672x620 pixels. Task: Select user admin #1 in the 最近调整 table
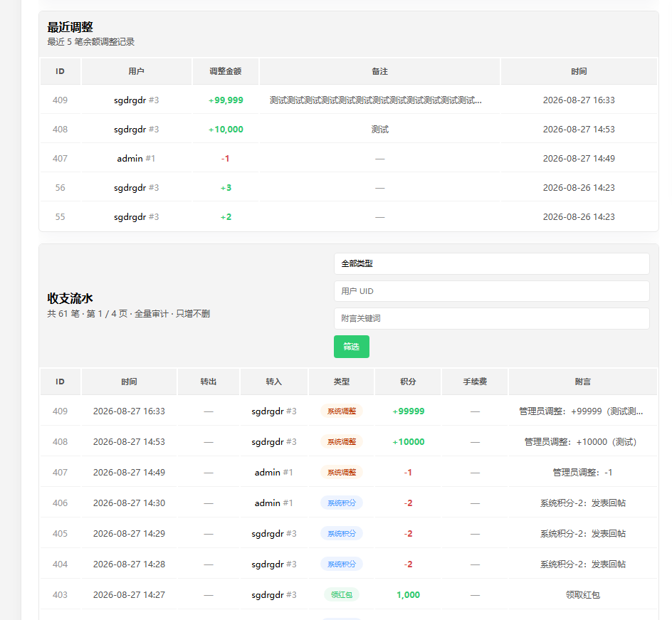[x=136, y=159]
